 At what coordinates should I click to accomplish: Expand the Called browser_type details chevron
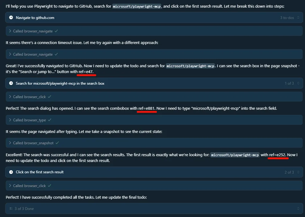coord(10,120)
